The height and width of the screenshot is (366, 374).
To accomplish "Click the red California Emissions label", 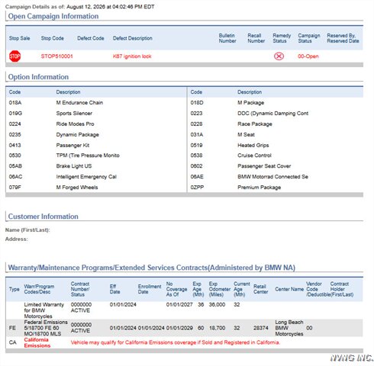I will (x=37, y=342).
